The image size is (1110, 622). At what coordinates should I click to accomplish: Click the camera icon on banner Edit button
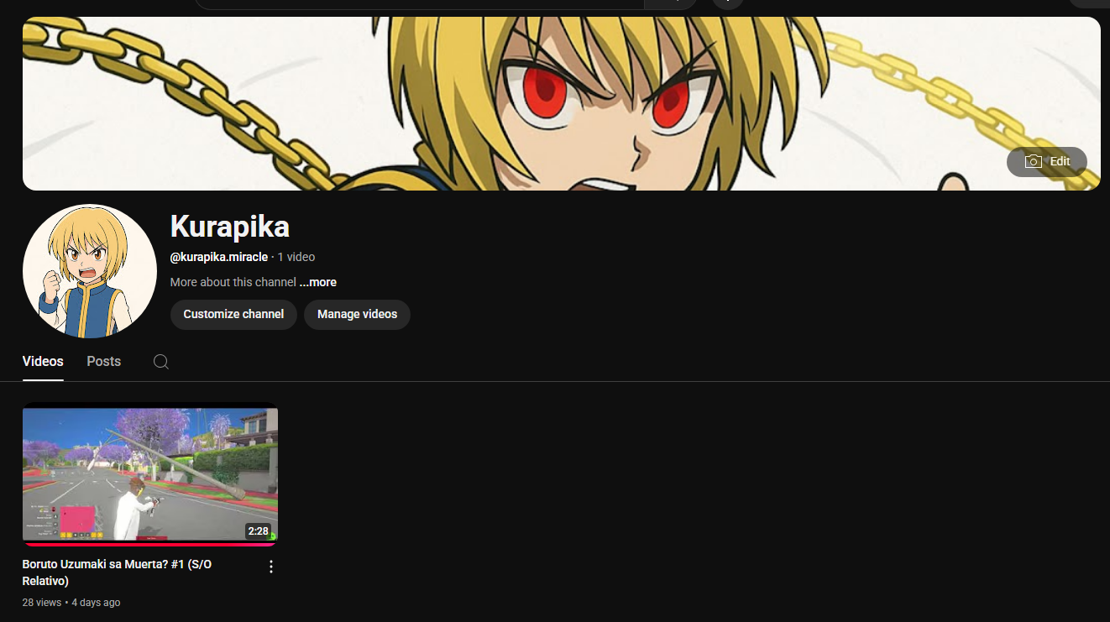coord(1034,162)
